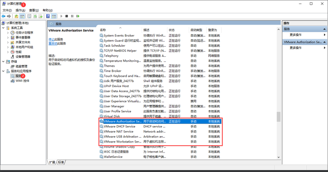Expand the 性能 tree node
This screenshot has height=172, width=328.
point(8,52)
